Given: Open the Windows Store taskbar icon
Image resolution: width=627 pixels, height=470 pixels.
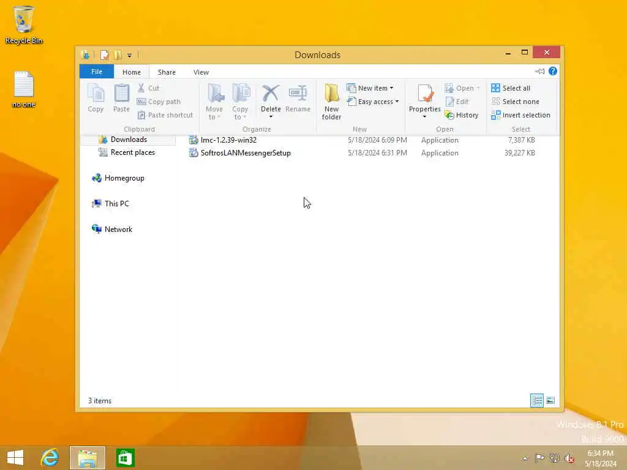Looking at the screenshot, I should [125, 458].
